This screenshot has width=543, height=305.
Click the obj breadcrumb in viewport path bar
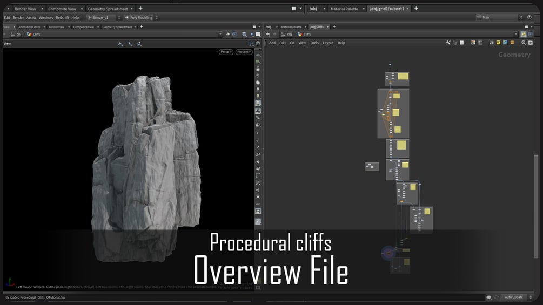click(x=16, y=34)
